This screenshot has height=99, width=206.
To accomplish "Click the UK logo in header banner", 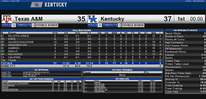I will [37, 5].
